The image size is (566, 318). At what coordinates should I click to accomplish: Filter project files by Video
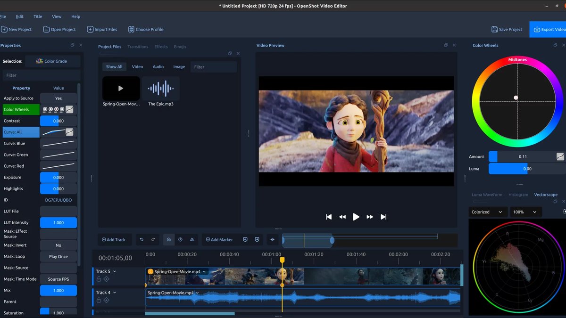click(x=137, y=67)
